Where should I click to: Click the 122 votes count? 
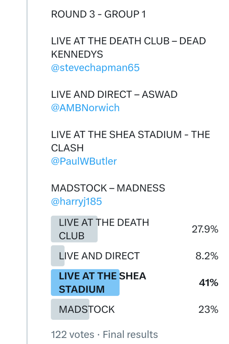tap(72, 335)
